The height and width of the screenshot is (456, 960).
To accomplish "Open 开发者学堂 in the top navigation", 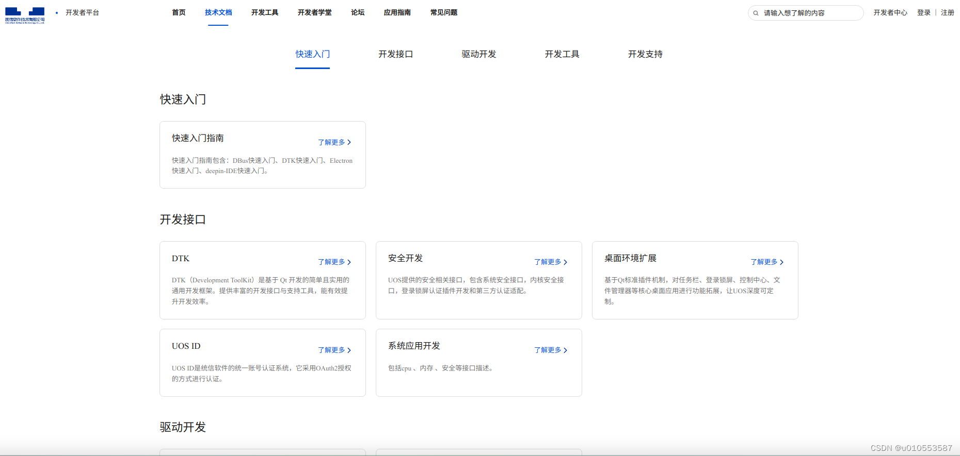I will coord(314,12).
